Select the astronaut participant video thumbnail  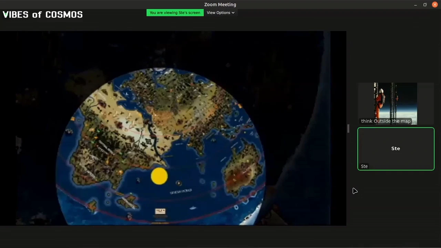point(395,102)
